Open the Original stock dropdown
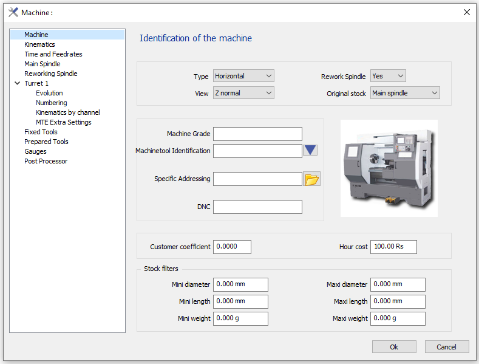Screen dimensions: 479x364 (x=405, y=93)
